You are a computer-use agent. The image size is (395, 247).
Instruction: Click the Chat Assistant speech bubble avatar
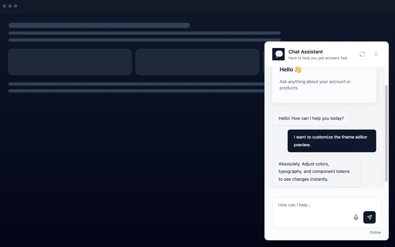pos(278,54)
